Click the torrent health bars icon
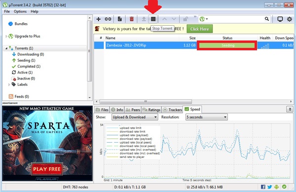 coord(265,46)
